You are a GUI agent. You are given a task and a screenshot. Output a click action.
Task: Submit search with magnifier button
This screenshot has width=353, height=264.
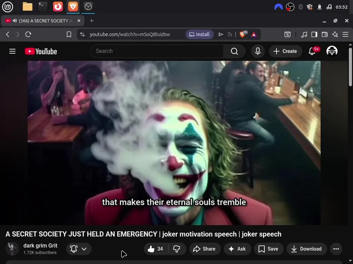tap(234, 51)
